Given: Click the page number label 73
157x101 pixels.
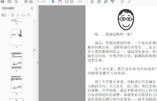Looking at the screenshot, I should [x=16, y=94].
